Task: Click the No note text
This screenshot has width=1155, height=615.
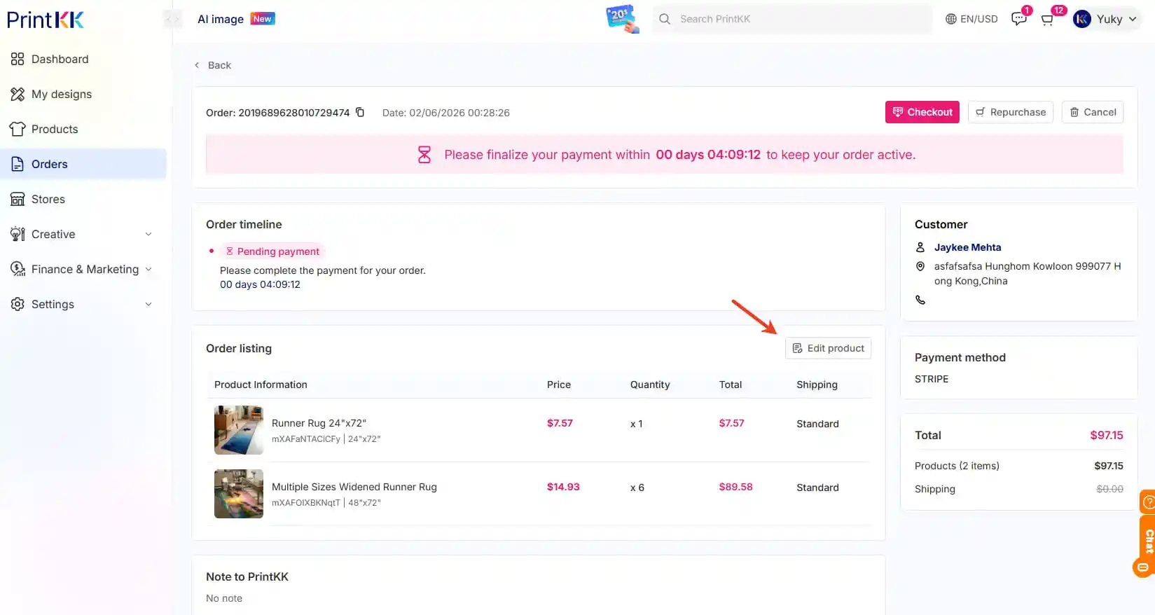Action: pos(224,598)
